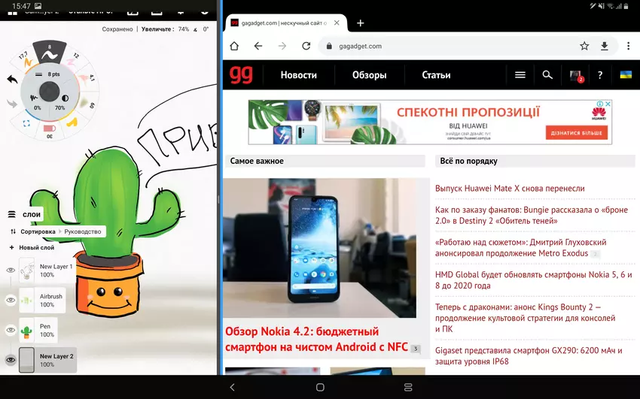Image resolution: width=640 pixels, height=399 pixels.
Task: Open the Новости section
Action: 298,75
